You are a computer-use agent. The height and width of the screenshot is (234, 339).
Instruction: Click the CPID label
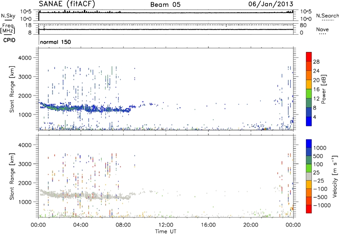(9, 40)
